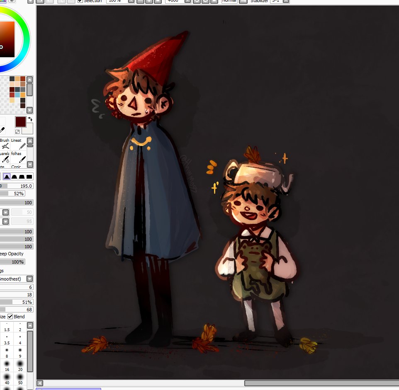Click the canvas horizontal scrollbar thumb
399x390 pixels.
tap(321, 383)
